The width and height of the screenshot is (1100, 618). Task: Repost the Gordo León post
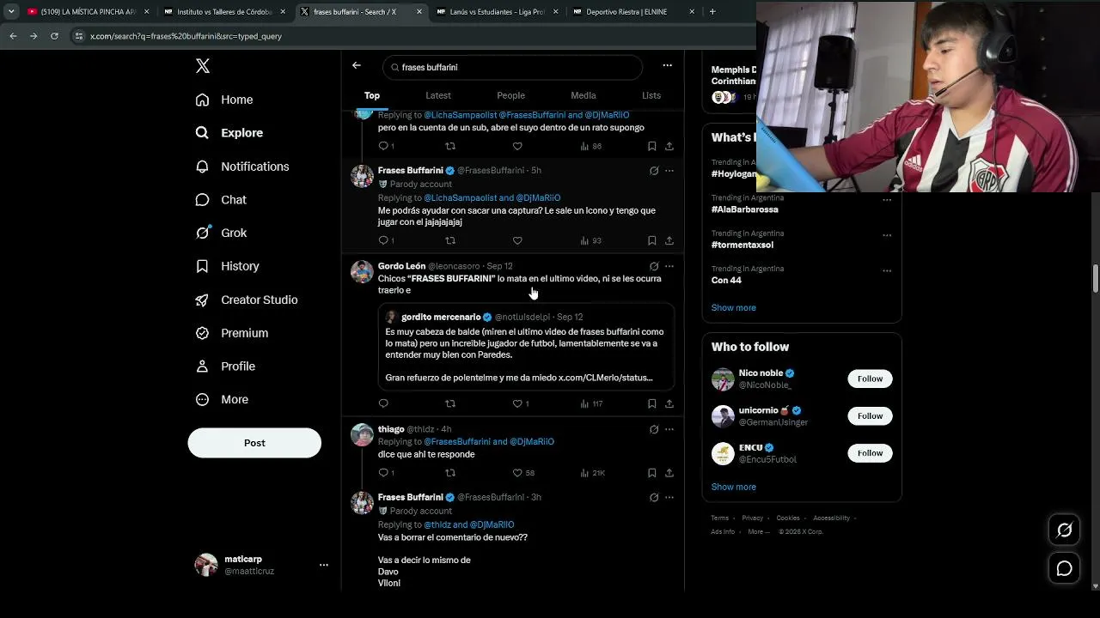pos(450,403)
